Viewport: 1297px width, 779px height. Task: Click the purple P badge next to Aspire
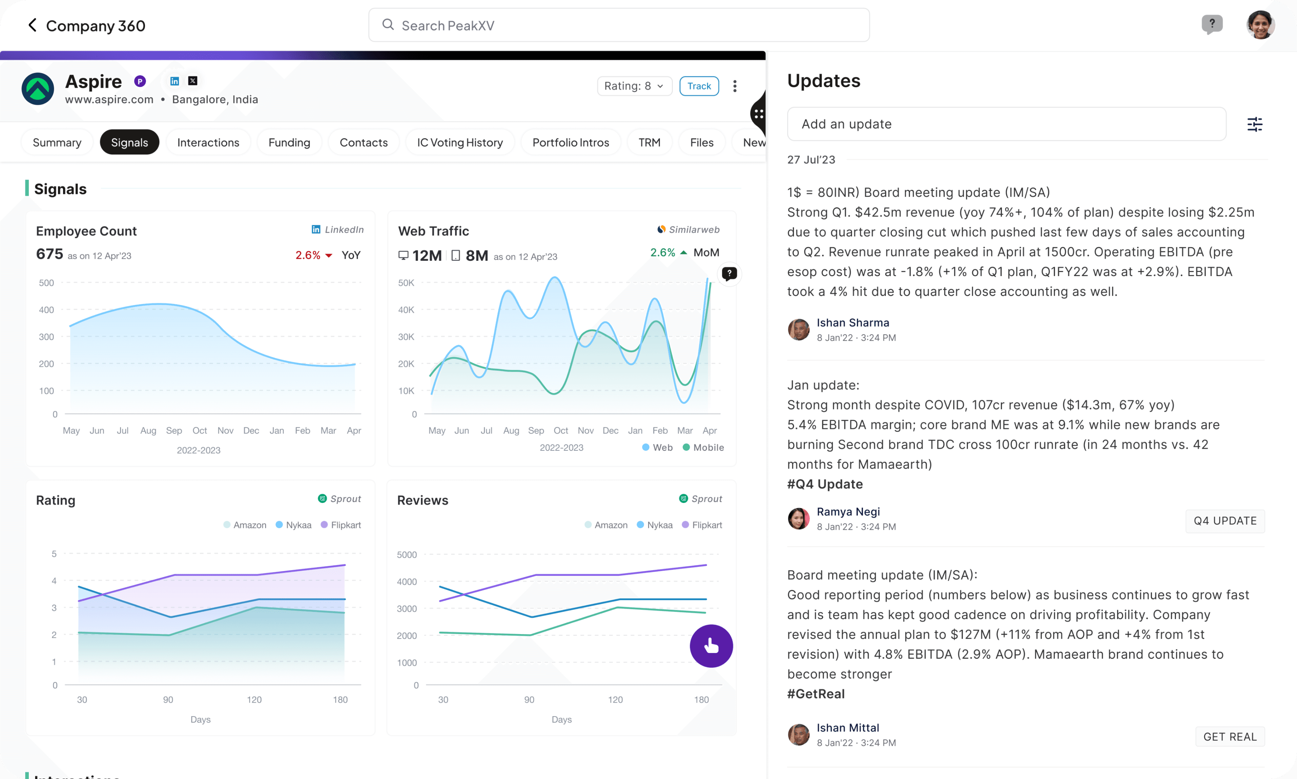point(140,81)
